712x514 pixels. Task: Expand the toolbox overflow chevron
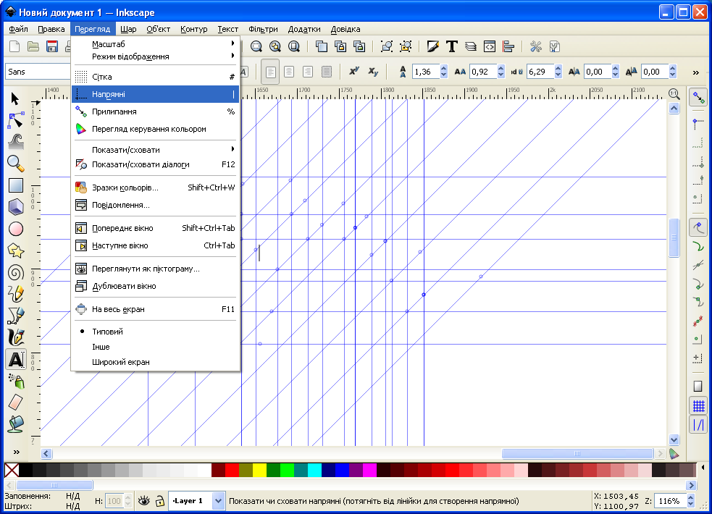click(x=17, y=452)
